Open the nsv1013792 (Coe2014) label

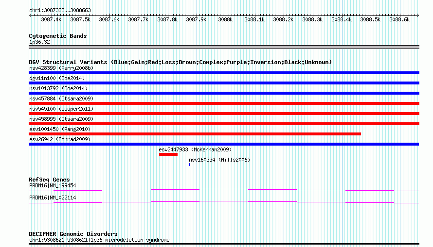58,88
